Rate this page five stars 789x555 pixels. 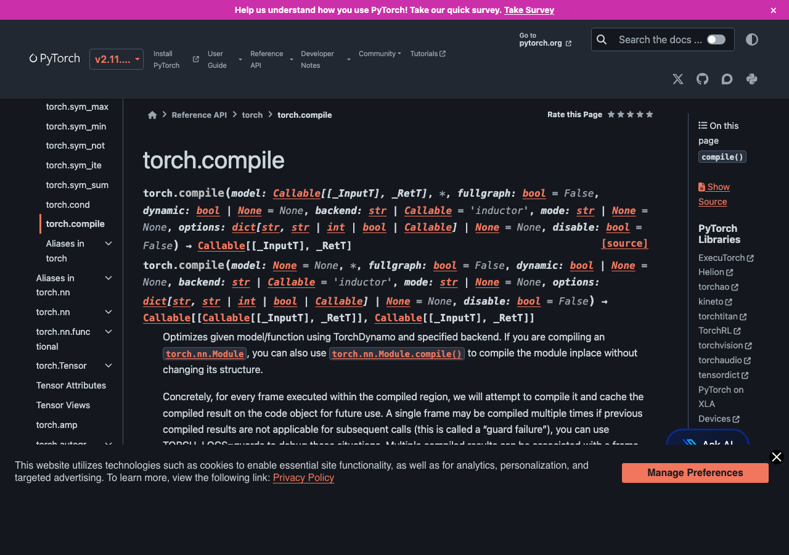[x=650, y=114]
